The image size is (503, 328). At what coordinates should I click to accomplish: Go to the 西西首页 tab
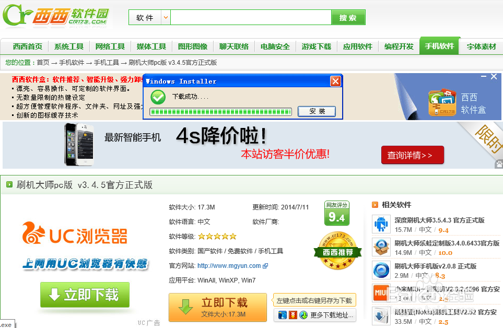(x=28, y=46)
